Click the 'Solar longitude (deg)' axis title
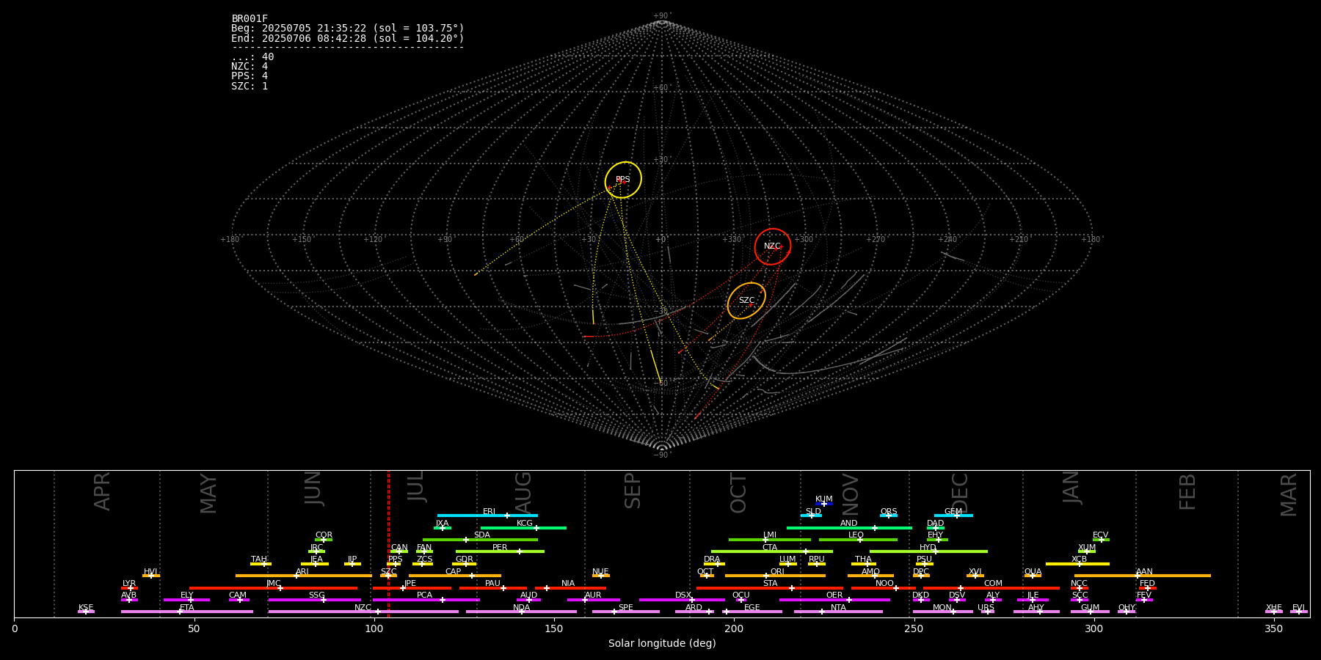The width and height of the screenshot is (1321, 660). [662, 644]
